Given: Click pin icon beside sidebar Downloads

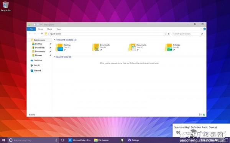Looking at the screenshot, I should pyautogui.click(x=50, y=47).
